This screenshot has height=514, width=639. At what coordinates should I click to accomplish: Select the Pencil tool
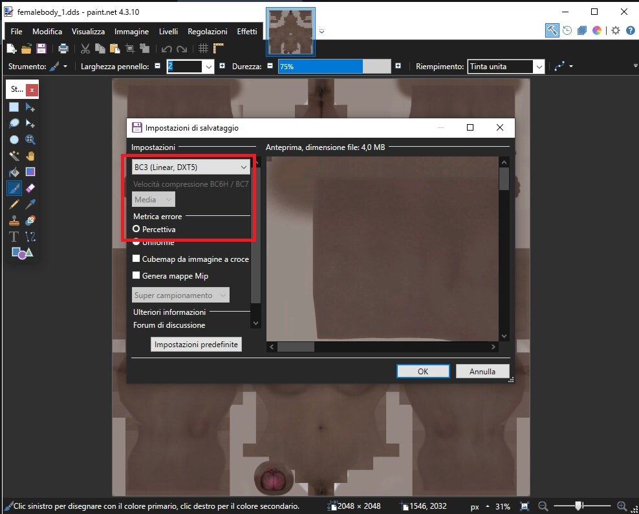14,204
